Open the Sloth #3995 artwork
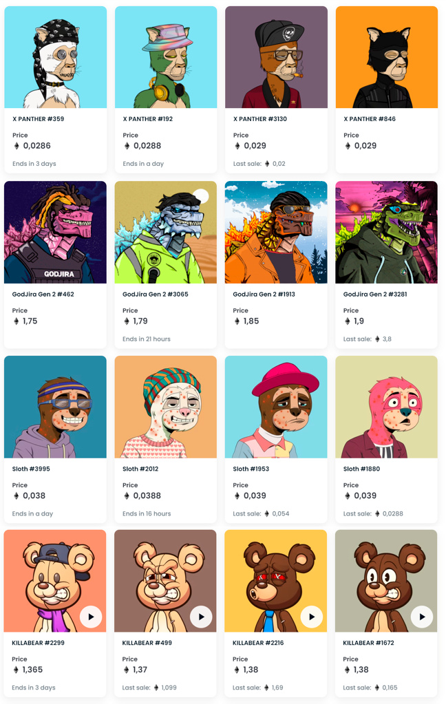The height and width of the screenshot is (704, 446). point(55,407)
